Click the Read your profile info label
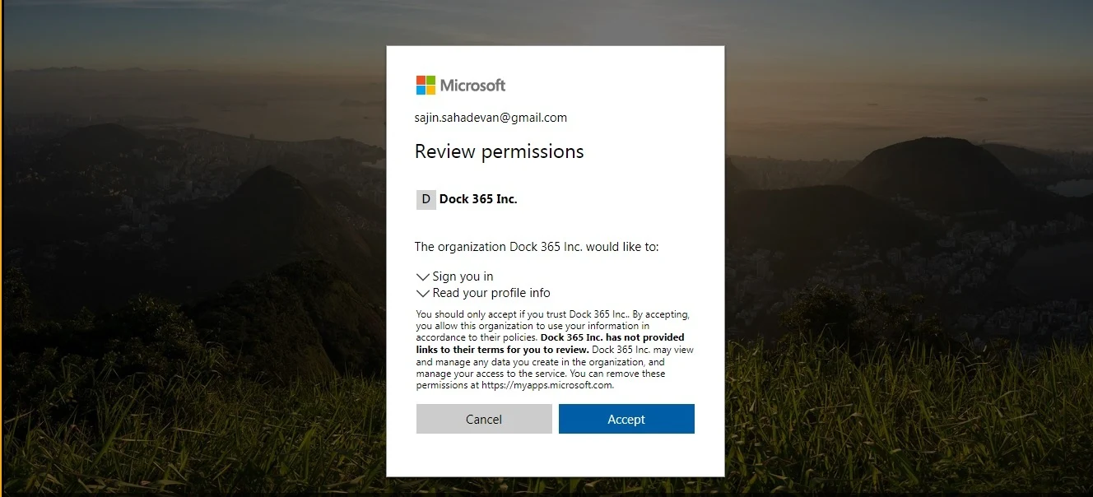 coord(491,293)
